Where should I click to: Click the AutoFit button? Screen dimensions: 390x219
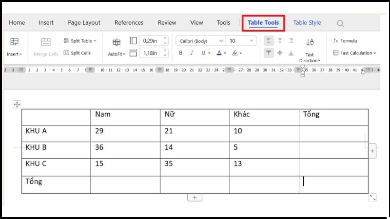(117, 47)
